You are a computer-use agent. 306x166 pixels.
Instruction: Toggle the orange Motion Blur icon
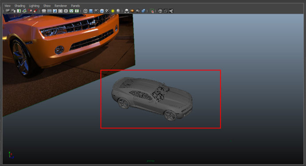pos(132,11)
